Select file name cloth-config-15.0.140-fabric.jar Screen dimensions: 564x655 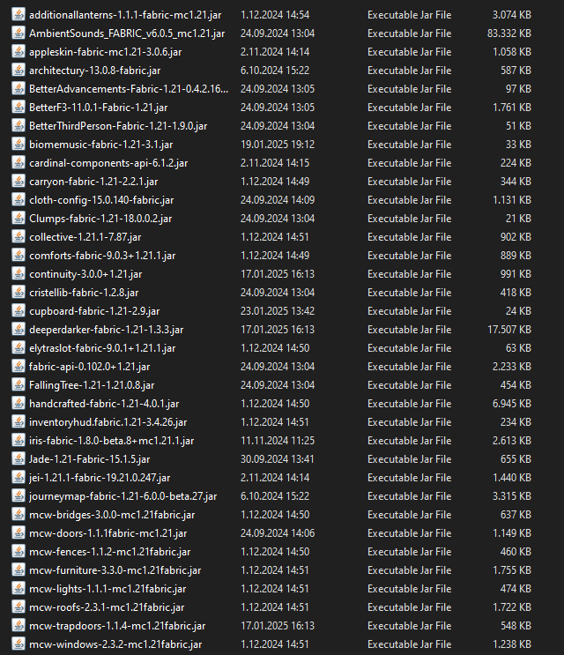[101, 200]
